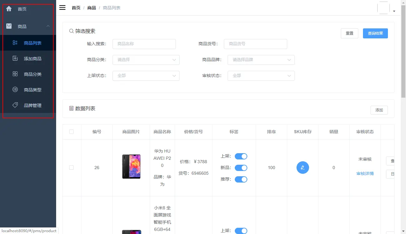Open the user avatar at top right

pos(384,8)
